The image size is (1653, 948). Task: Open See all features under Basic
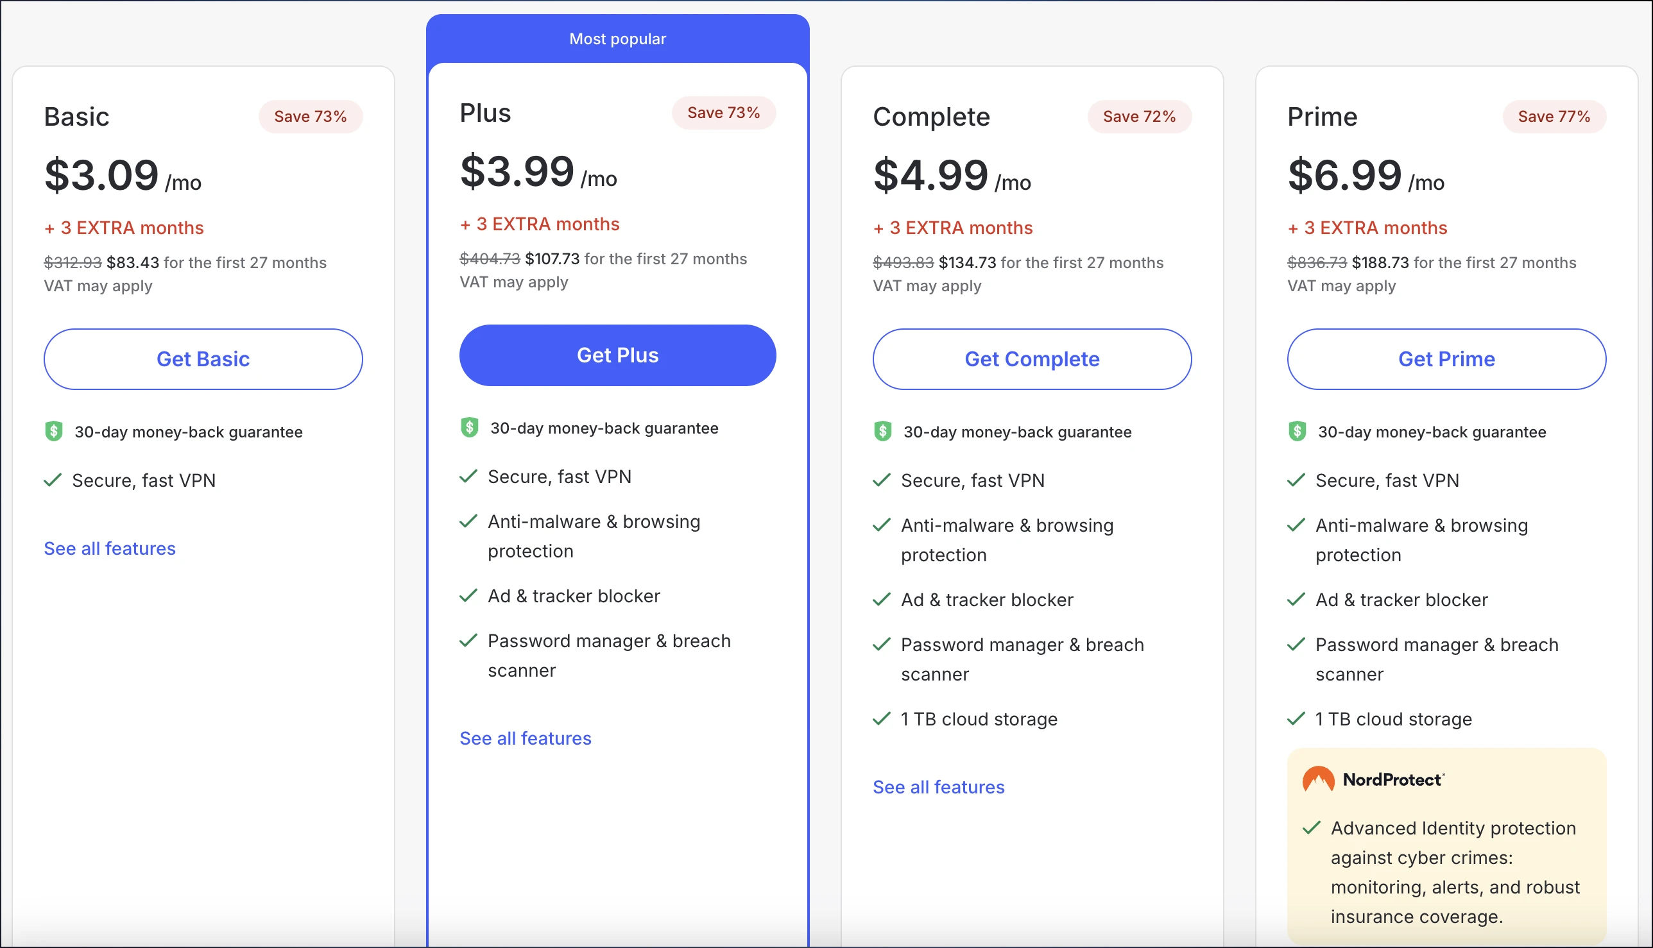tap(110, 548)
